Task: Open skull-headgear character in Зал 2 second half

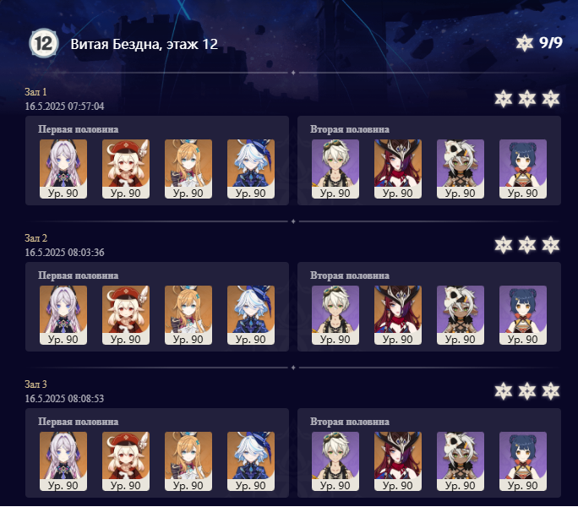Action: coord(461,315)
